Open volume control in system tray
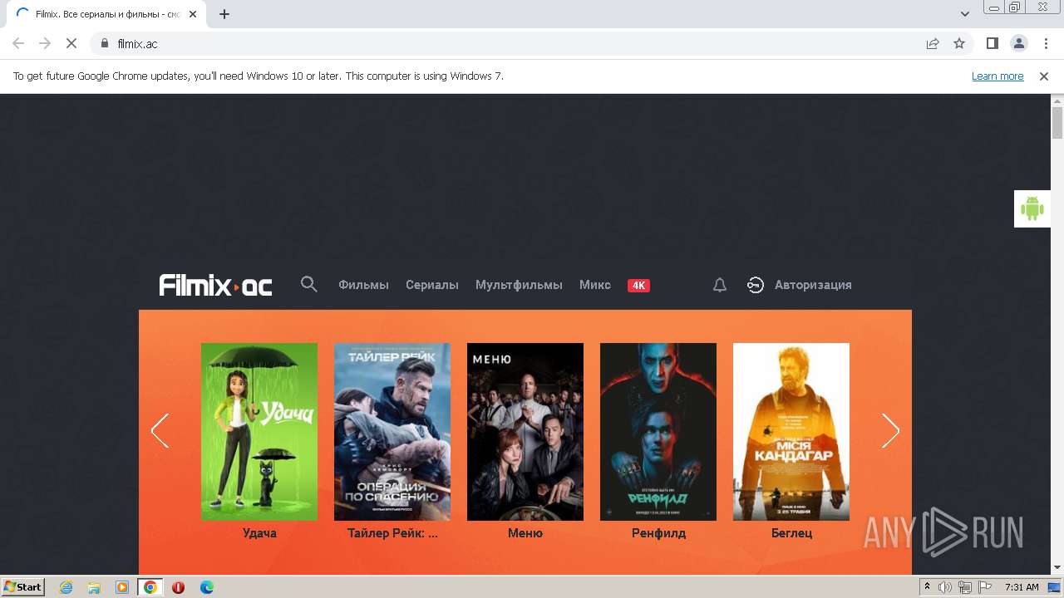Screen dimensions: 1064x598 point(945,587)
